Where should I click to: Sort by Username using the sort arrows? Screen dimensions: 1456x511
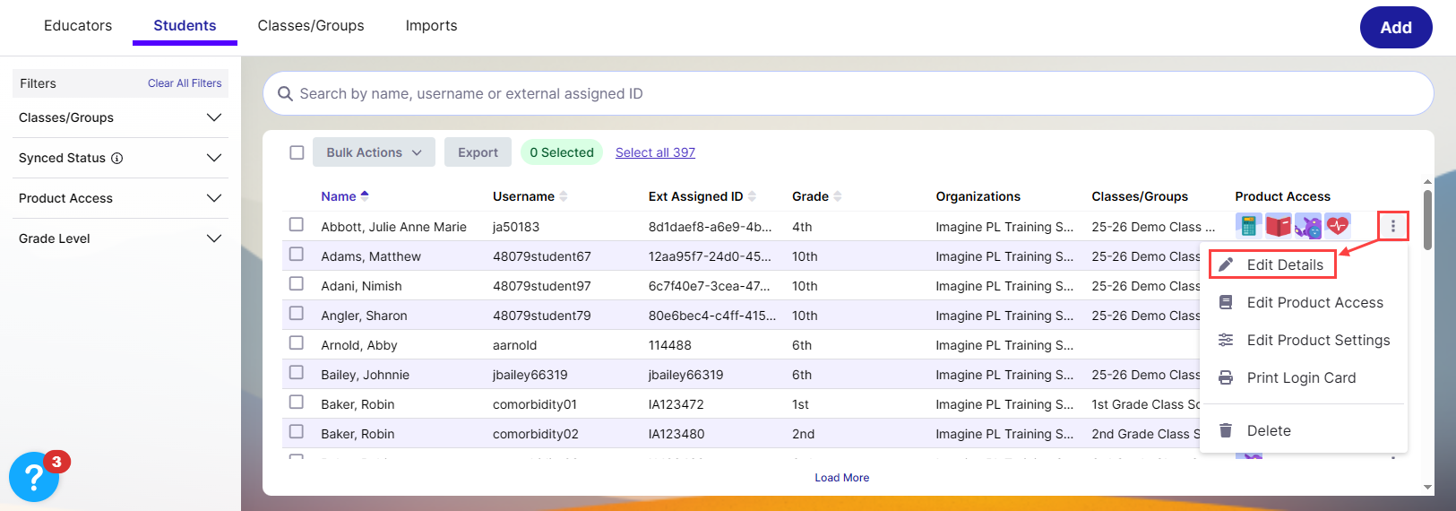click(564, 196)
